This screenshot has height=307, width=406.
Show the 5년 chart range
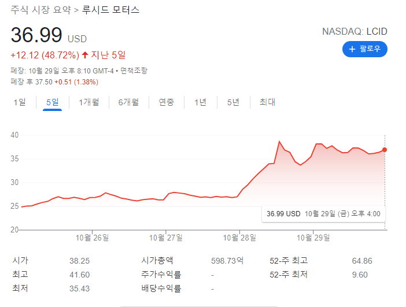[233, 102]
